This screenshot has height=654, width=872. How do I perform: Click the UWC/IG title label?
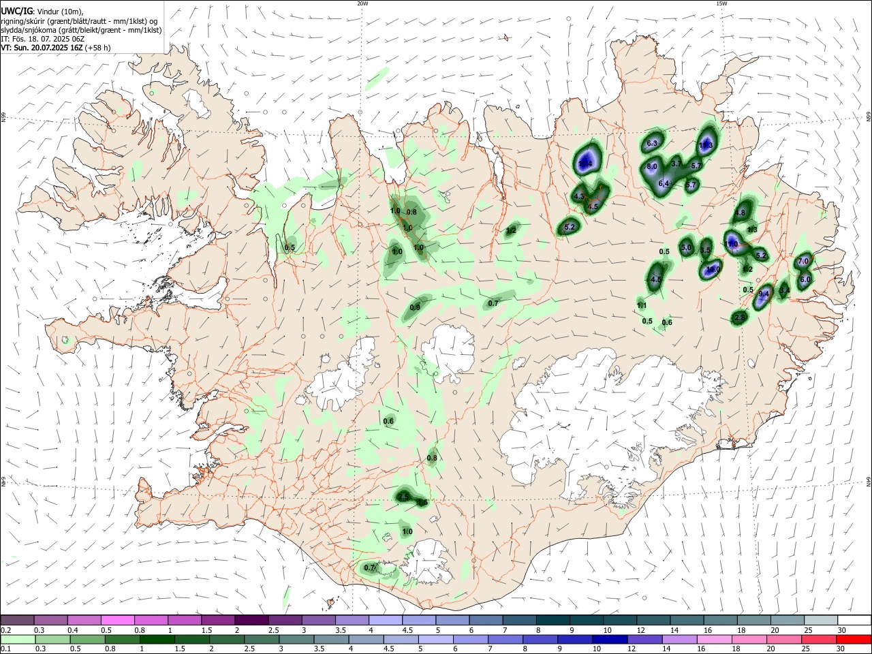click(17, 10)
